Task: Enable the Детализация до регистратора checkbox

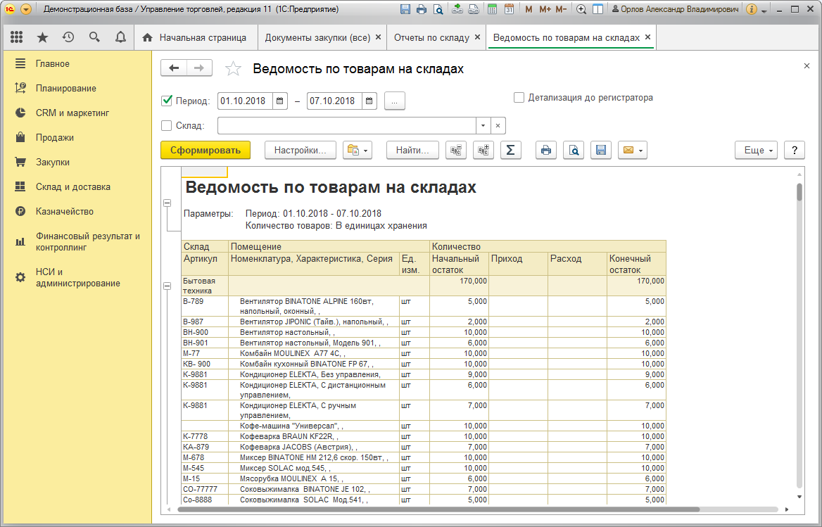Action: point(519,98)
